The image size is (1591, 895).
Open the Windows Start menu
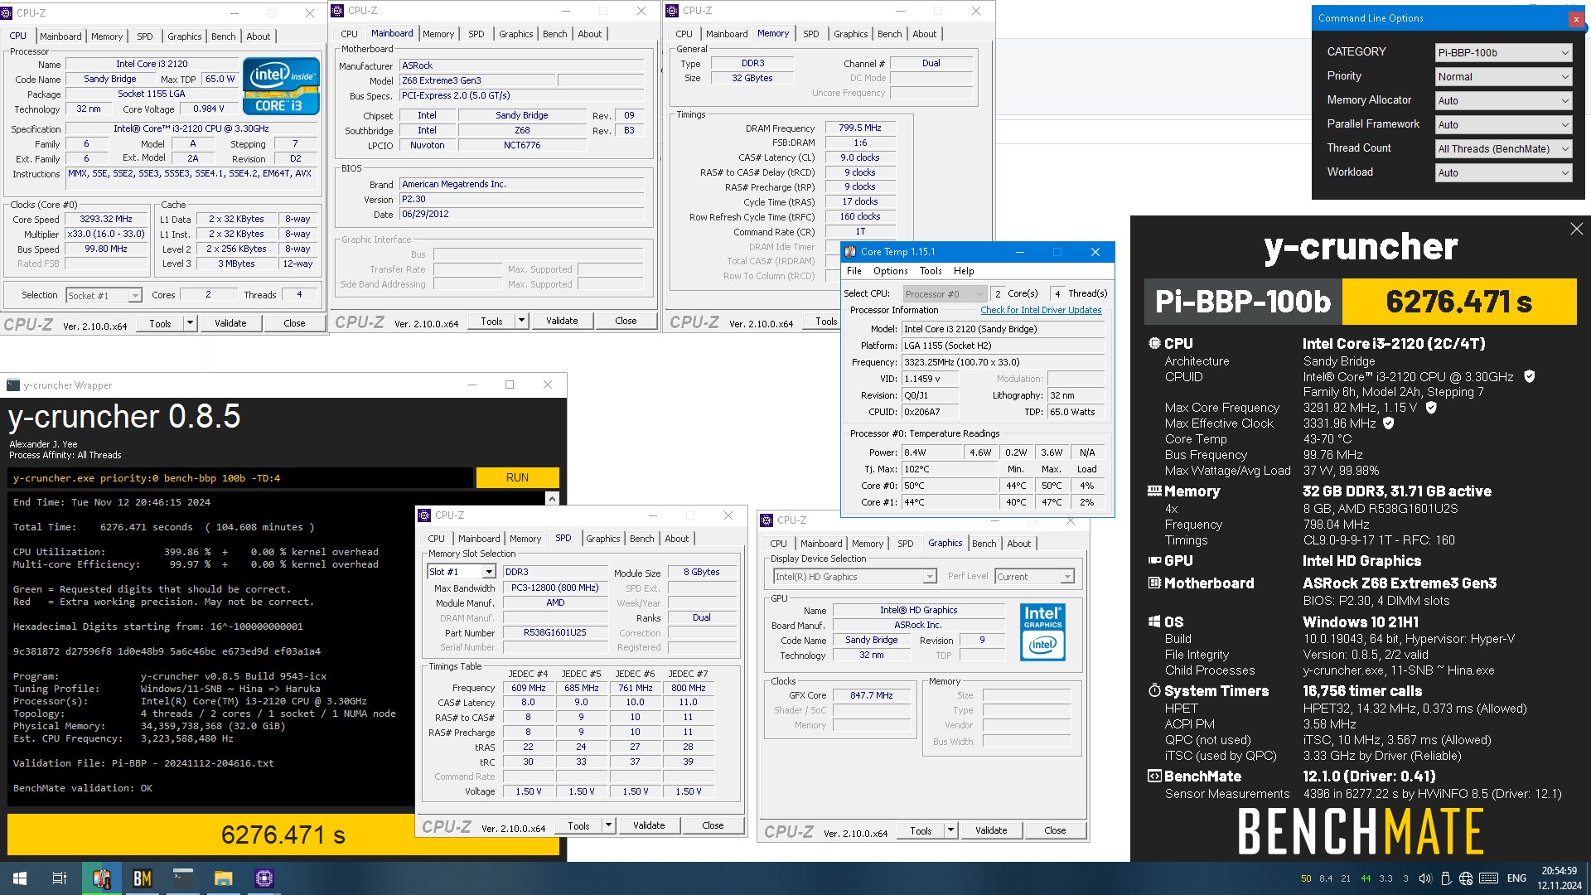(20, 878)
